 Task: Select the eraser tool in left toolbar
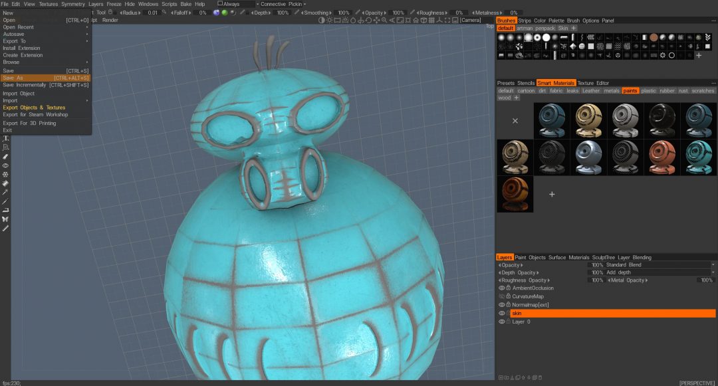click(5, 156)
